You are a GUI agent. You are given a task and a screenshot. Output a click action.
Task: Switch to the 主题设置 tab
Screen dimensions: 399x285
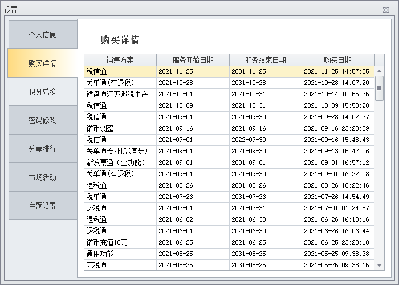click(x=43, y=206)
